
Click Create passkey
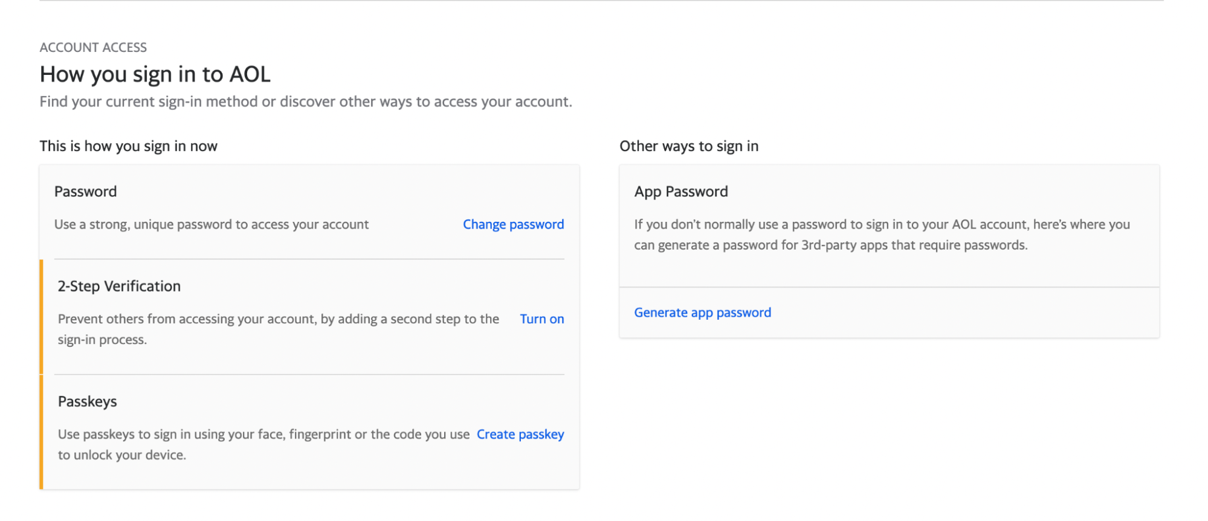click(520, 434)
